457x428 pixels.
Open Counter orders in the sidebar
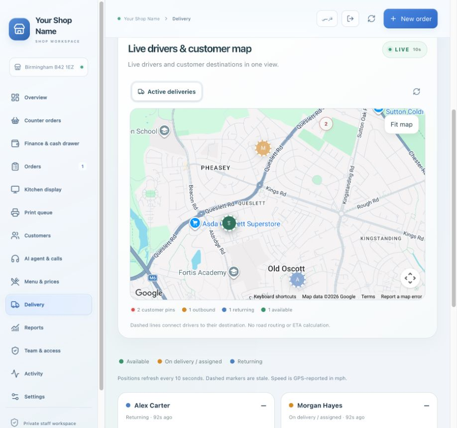(x=49, y=120)
